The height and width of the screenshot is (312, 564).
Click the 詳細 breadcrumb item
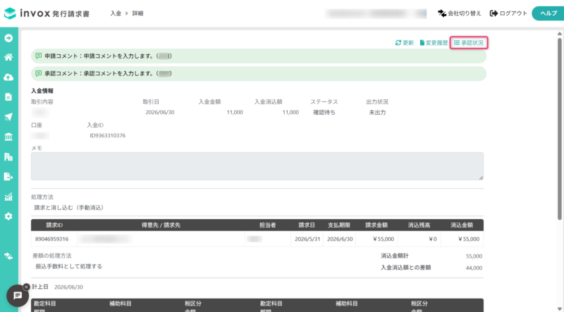pos(137,13)
